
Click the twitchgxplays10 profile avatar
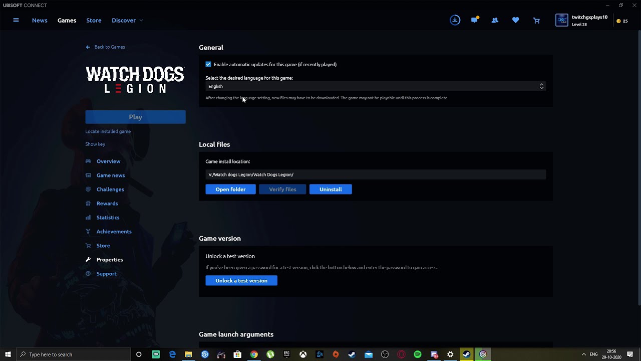click(562, 20)
